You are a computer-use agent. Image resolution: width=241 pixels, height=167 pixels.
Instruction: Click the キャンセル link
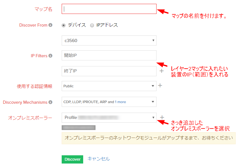click(99, 159)
